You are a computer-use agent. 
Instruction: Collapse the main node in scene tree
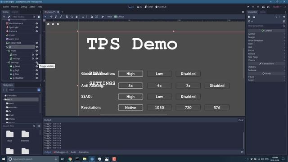tap(7, 51)
